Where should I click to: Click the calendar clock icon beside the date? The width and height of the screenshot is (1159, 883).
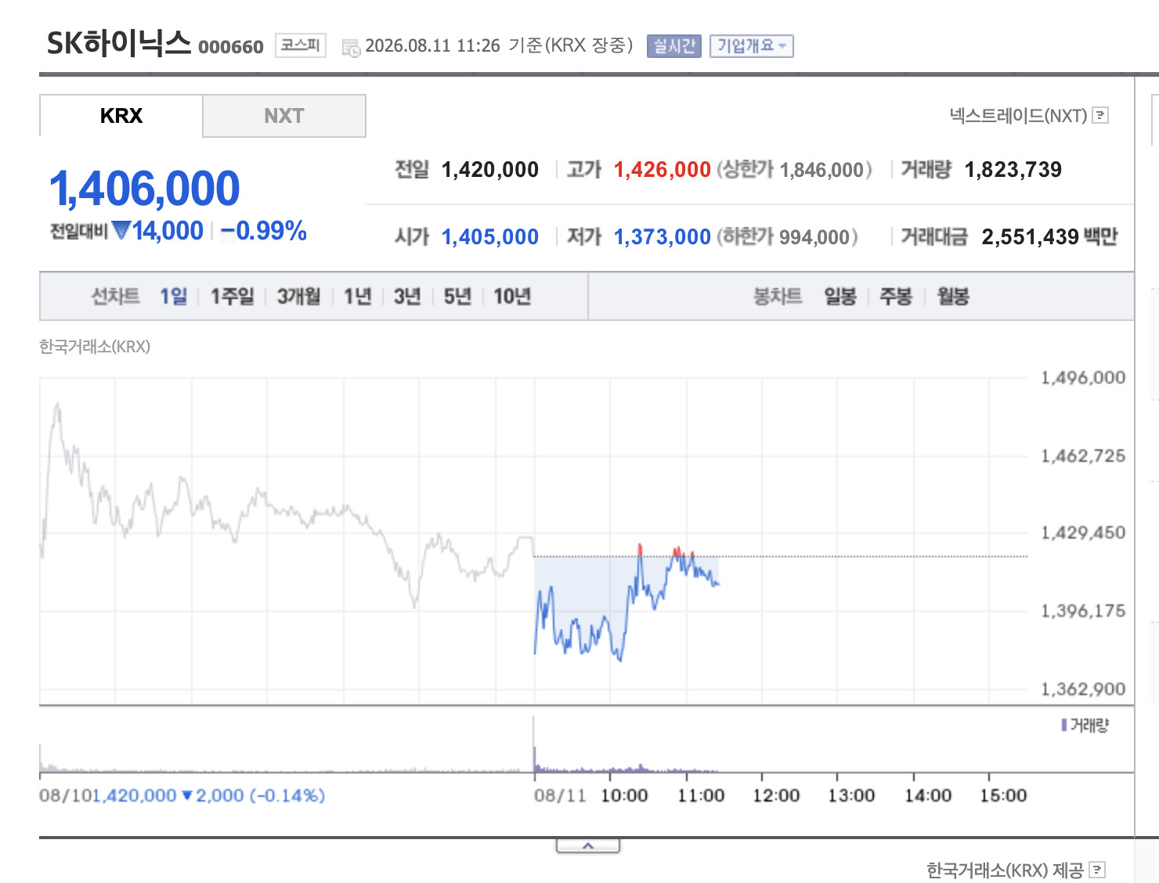pyautogui.click(x=351, y=48)
